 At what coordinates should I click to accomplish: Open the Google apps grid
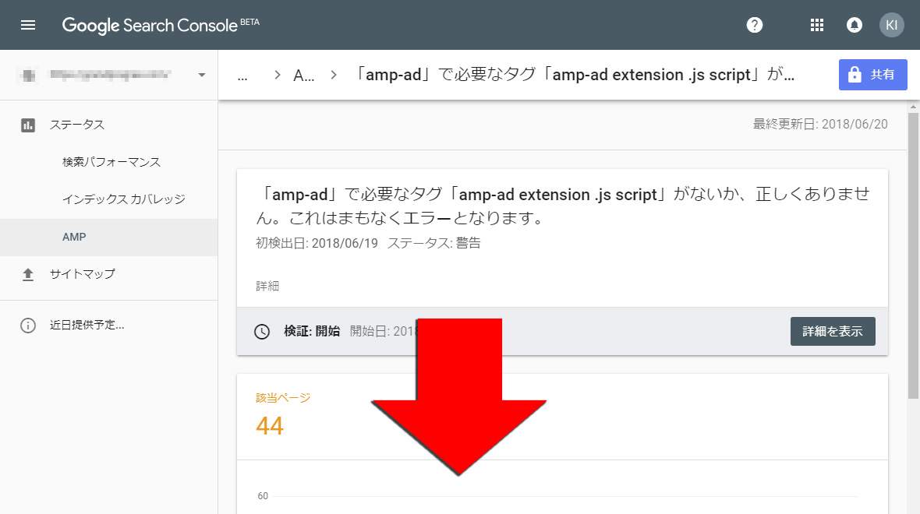(816, 25)
